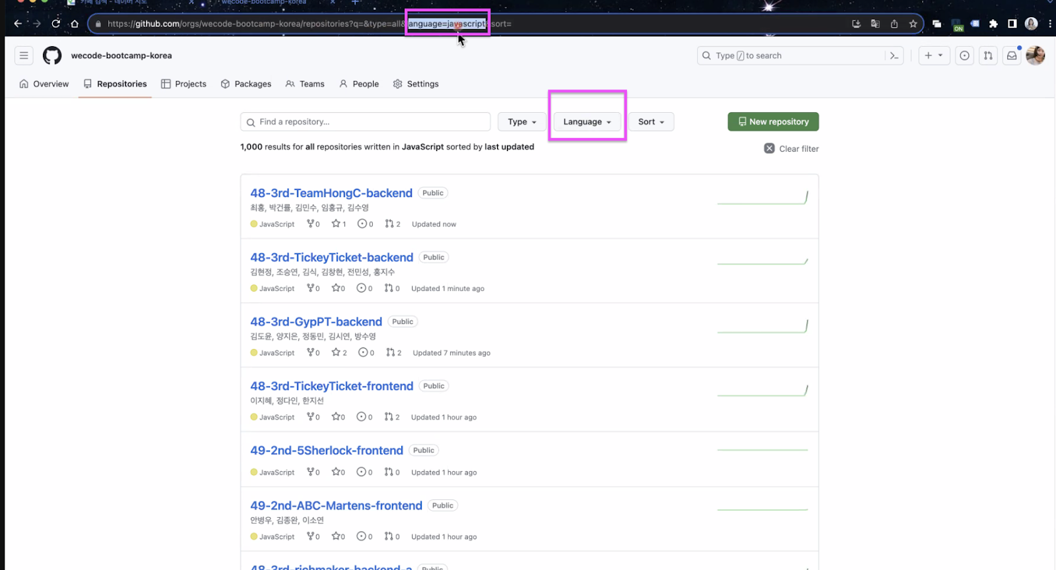Open 48-3rd-TeamHongC-backend repository

click(331, 193)
